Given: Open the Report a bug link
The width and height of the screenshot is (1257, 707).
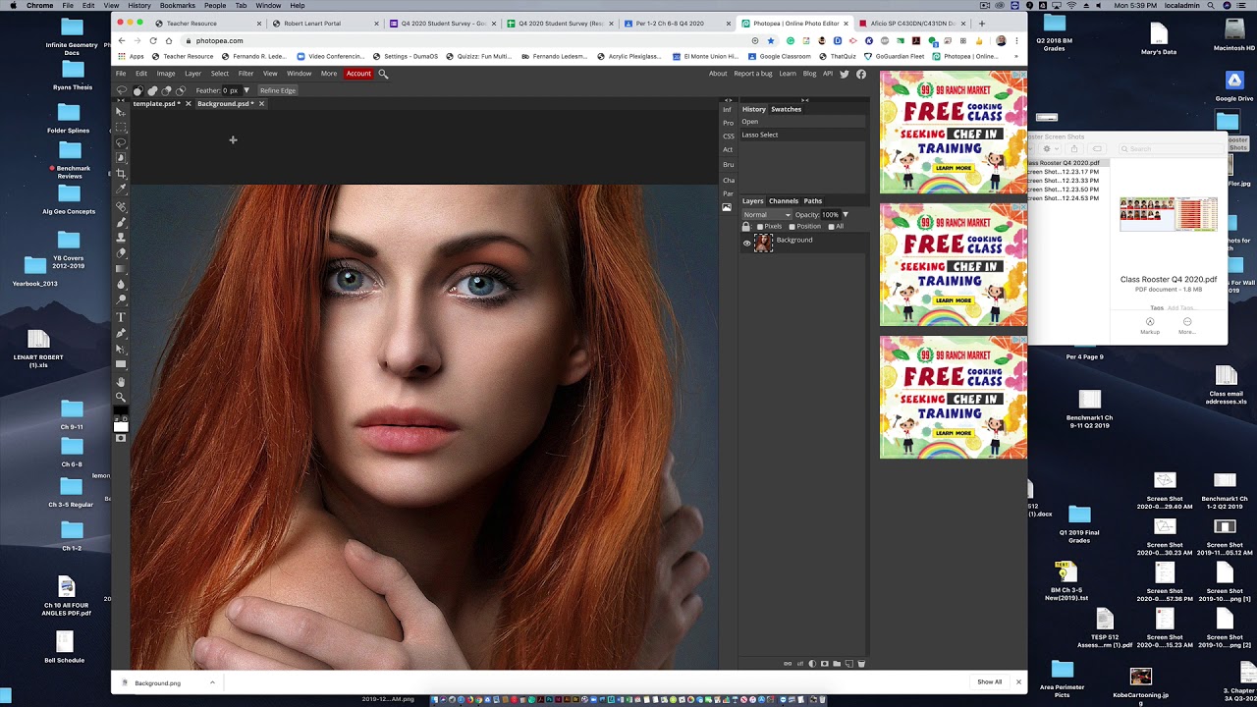Looking at the screenshot, I should click(752, 74).
